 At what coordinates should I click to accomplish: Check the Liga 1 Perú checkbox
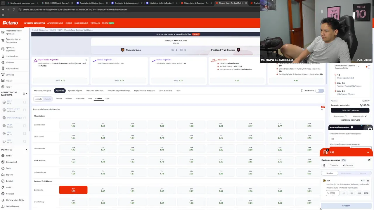point(25,102)
